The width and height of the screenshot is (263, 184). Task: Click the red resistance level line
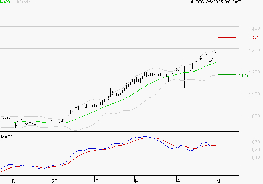[x=227, y=37]
